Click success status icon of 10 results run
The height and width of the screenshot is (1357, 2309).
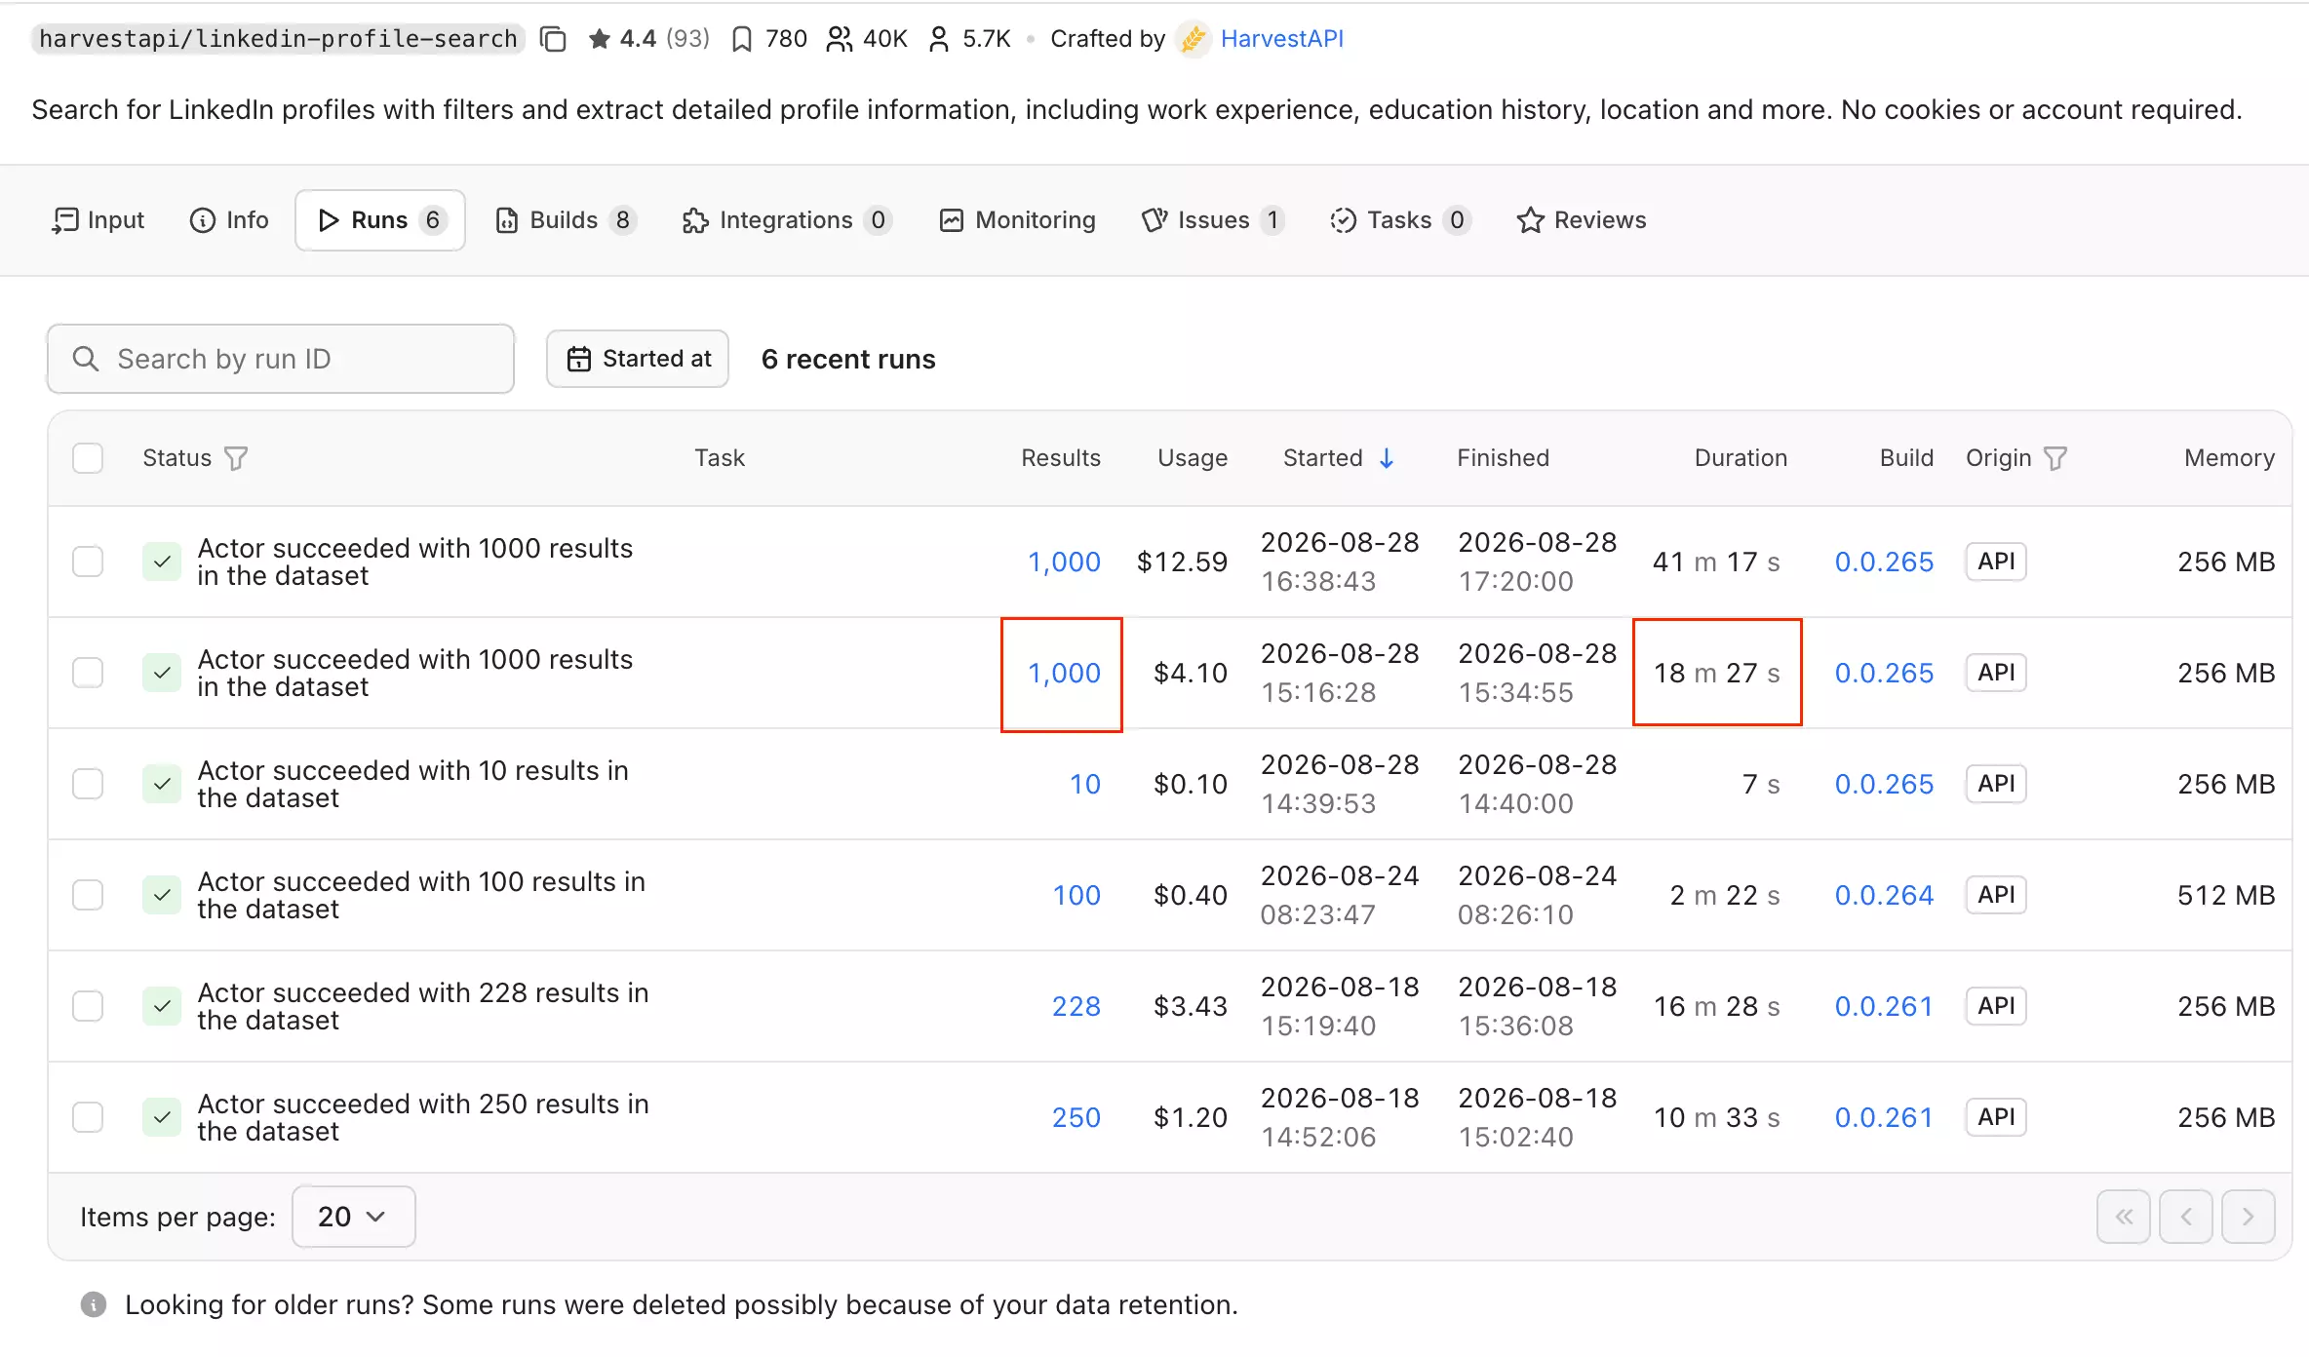point(162,784)
